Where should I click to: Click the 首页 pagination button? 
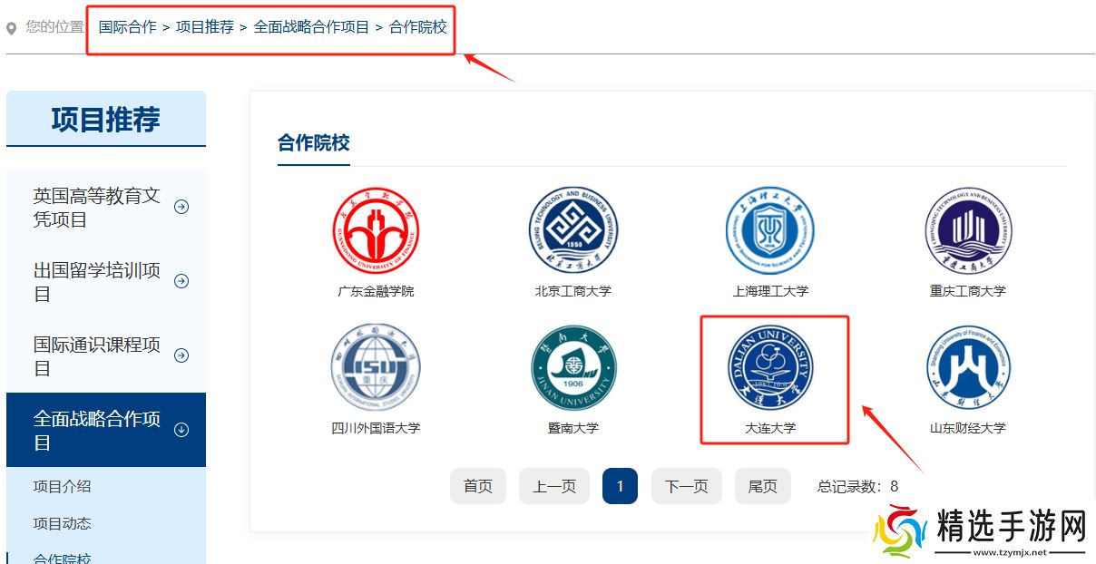point(477,486)
